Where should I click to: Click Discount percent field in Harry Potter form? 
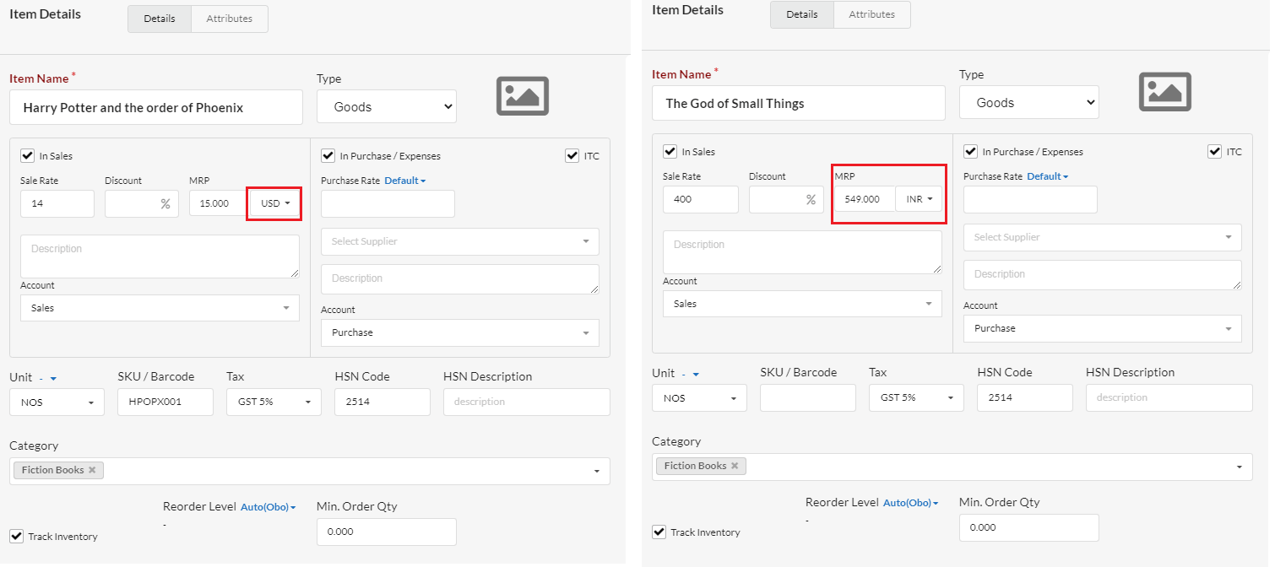tap(142, 203)
